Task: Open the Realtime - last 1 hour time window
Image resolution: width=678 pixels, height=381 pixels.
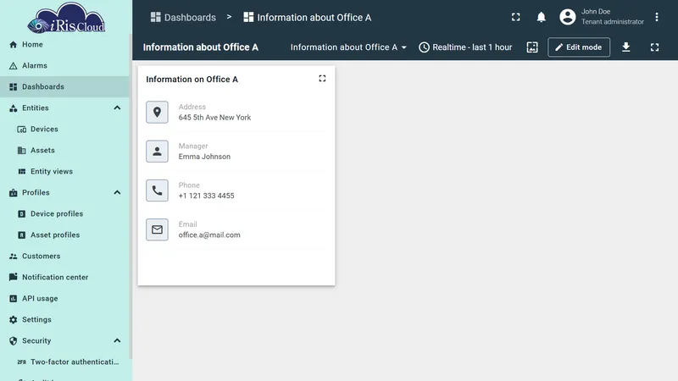Action: [465, 47]
